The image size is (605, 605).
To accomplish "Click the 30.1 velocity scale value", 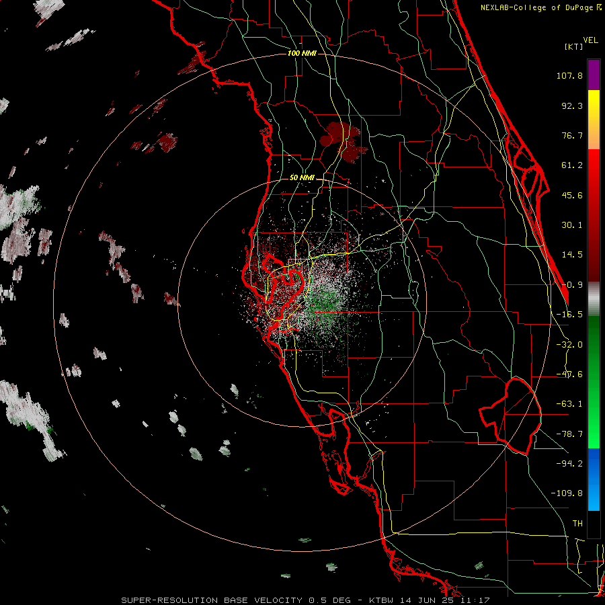I will pyautogui.click(x=572, y=225).
